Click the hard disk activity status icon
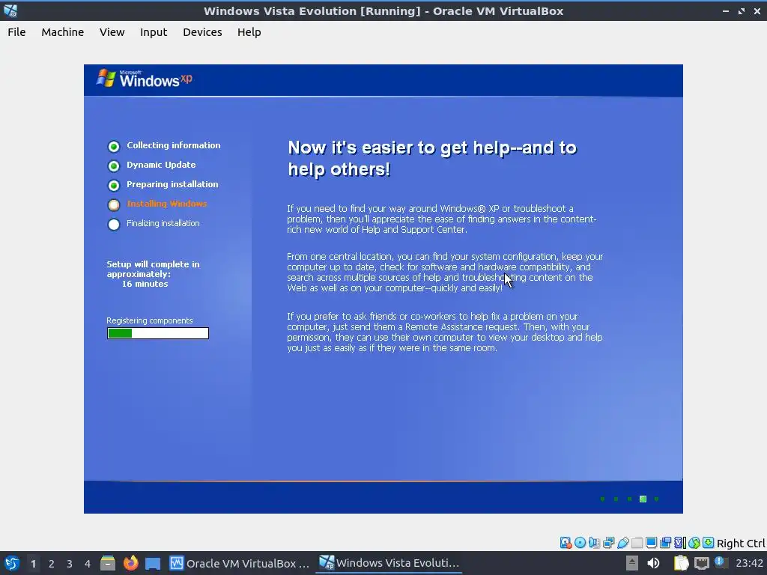767x575 pixels. [x=566, y=543]
